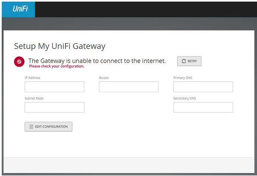Screen dimensions: 257x176
Task: Click the 'Router' label
Action: (x=104, y=78)
